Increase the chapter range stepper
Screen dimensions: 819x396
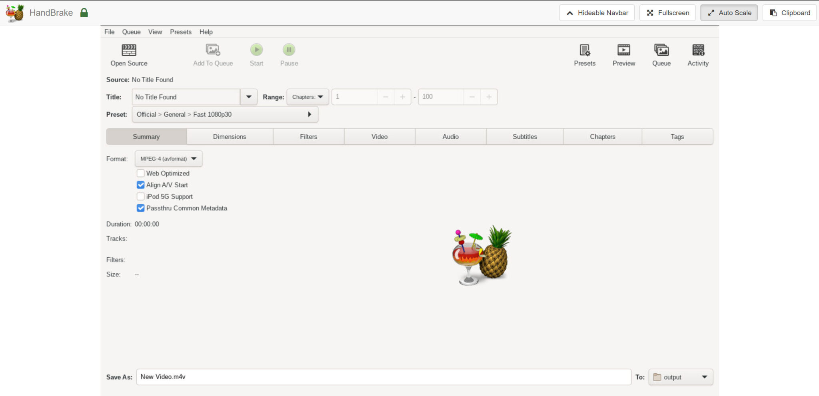point(403,97)
